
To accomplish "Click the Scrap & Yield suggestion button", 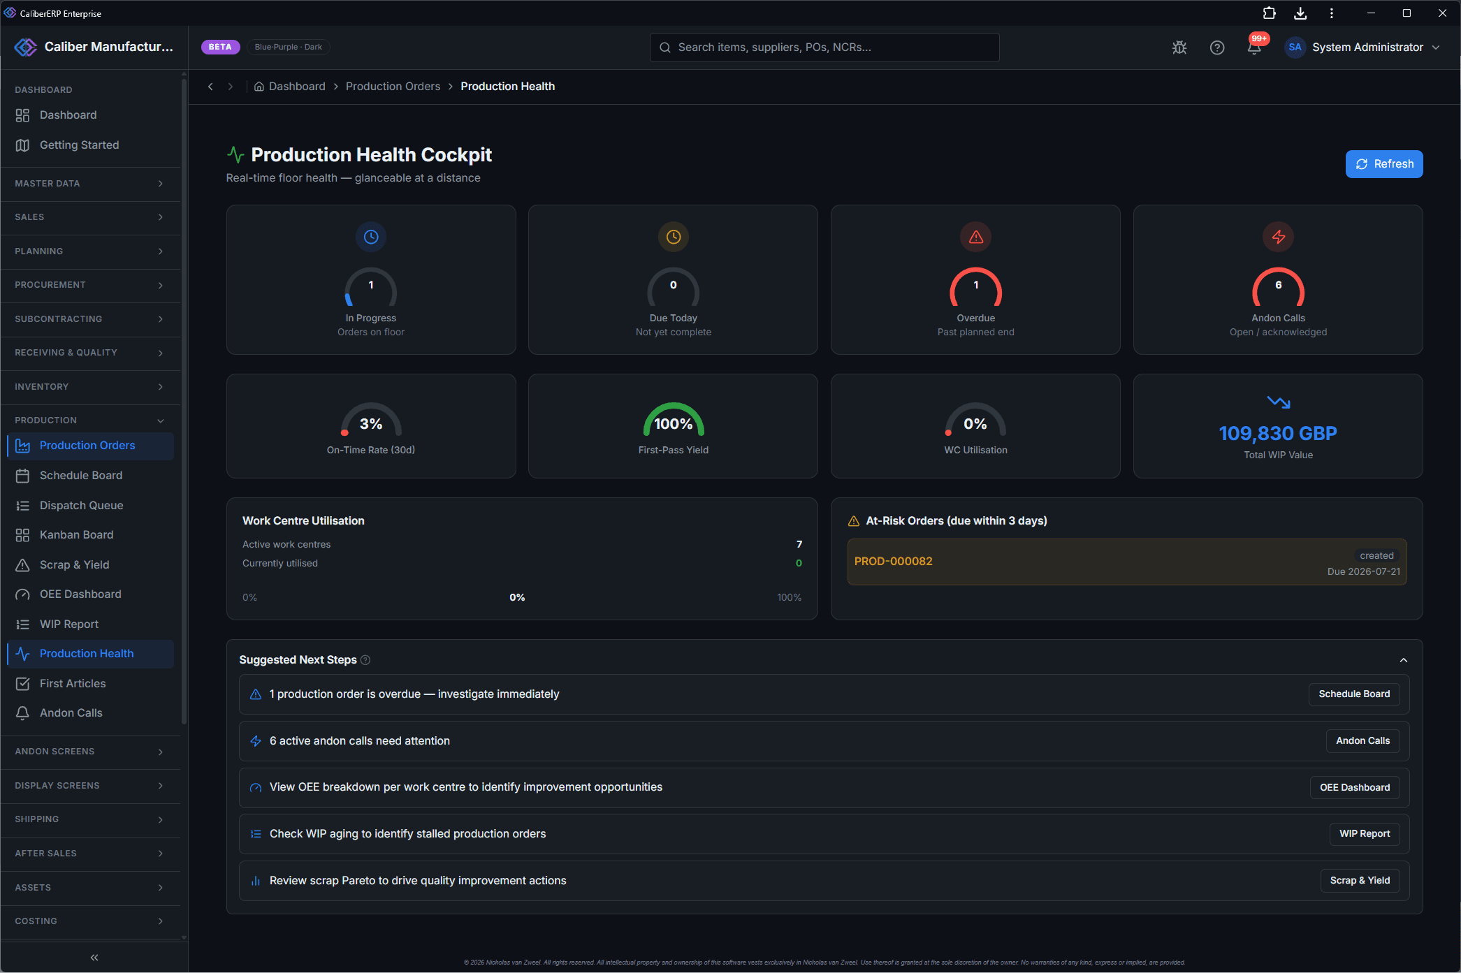I will point(1360,881).
